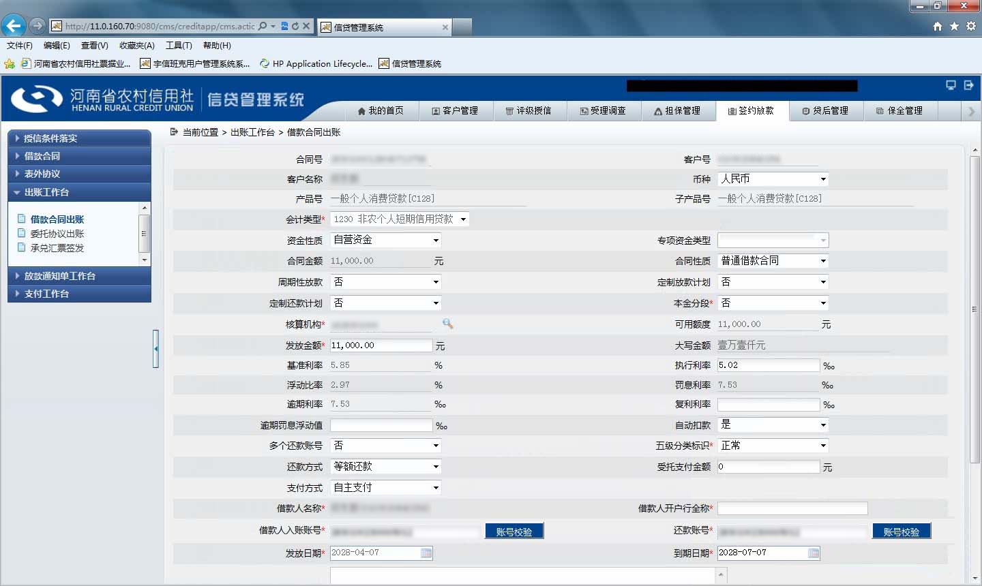Open calendar picker for 发放日期
This screenshot has height=586, width=982.
(426, 553)
